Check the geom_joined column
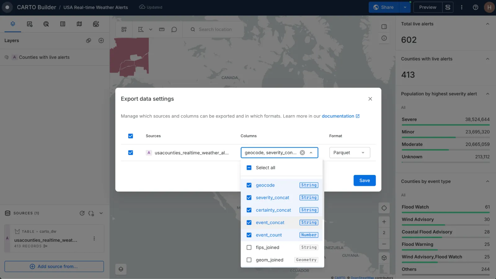Viewport: 496px width, 279px height. point(249,260)
